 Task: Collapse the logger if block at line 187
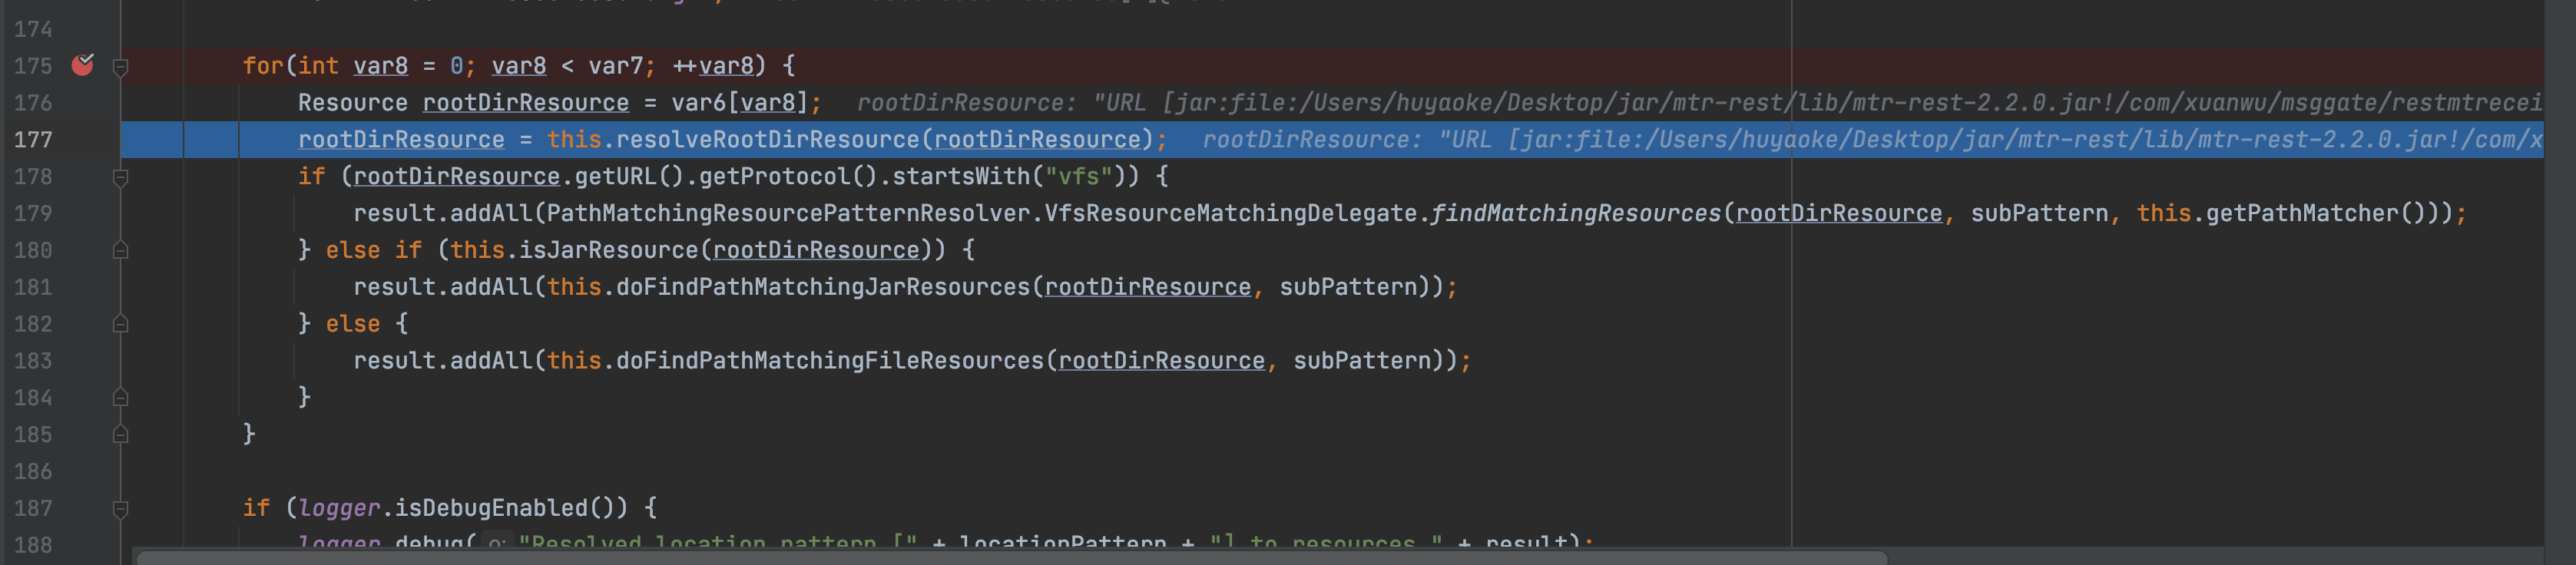click(120, 509)
